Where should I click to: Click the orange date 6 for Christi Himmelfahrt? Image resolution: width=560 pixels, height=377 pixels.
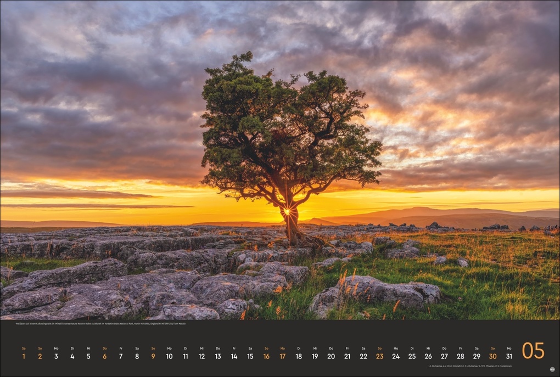104,356
